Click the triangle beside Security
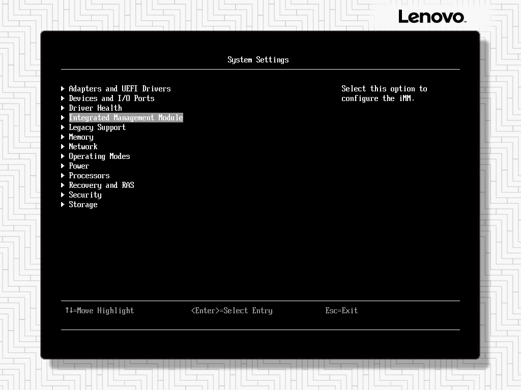 click(63, 195)
